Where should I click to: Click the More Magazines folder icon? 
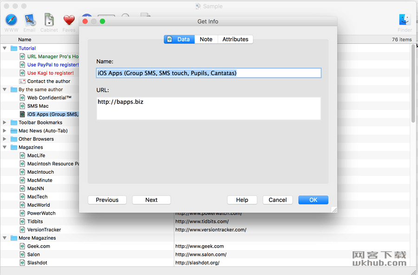(14, 238)
